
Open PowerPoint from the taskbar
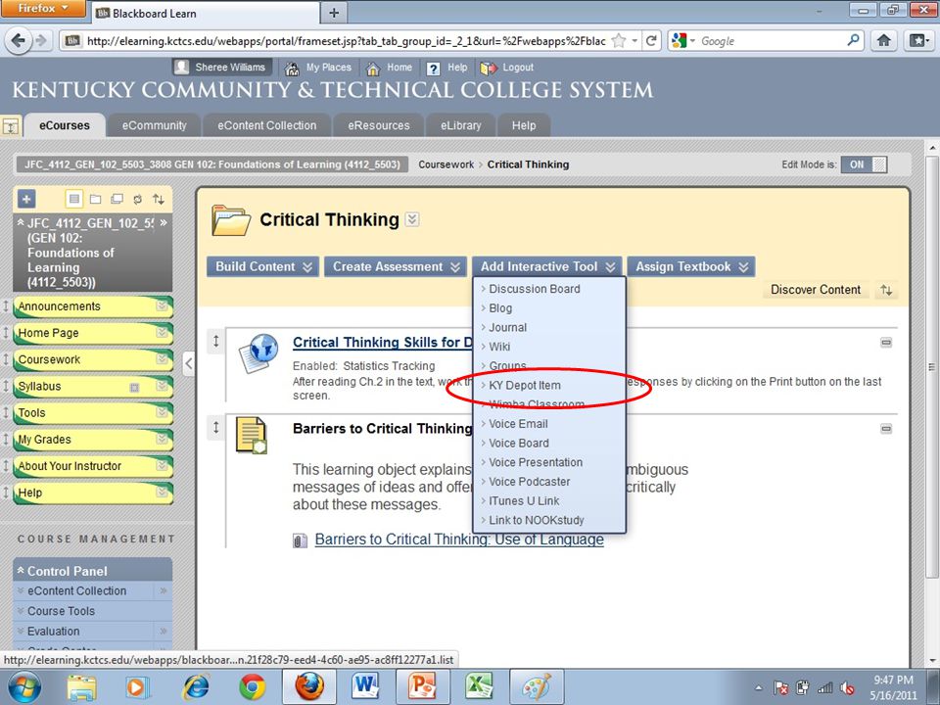(422, 686)
